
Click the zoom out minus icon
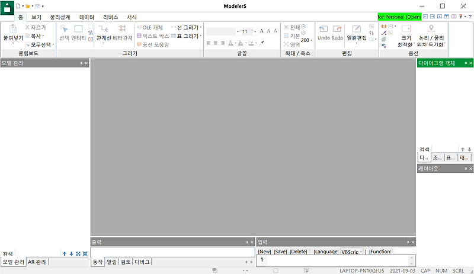[x=303, y=33]
